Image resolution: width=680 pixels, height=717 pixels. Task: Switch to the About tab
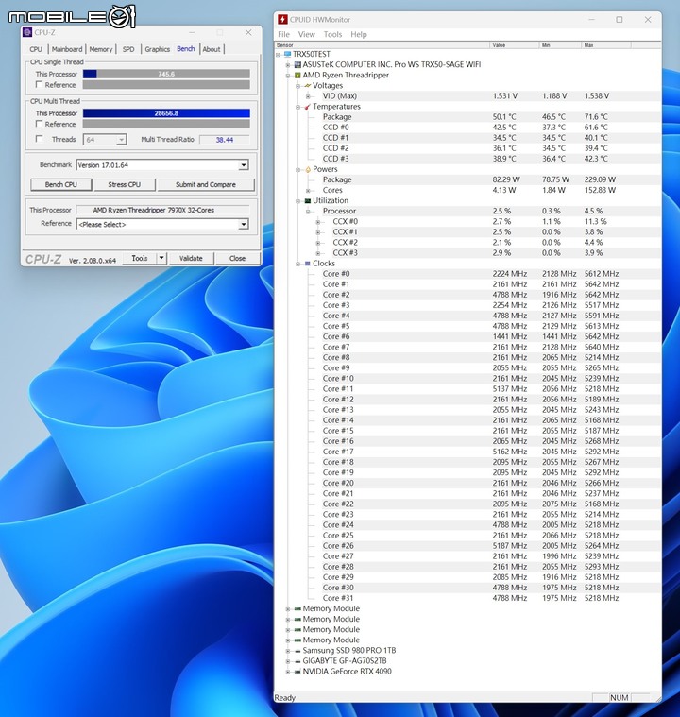click(x=212, y=49)
